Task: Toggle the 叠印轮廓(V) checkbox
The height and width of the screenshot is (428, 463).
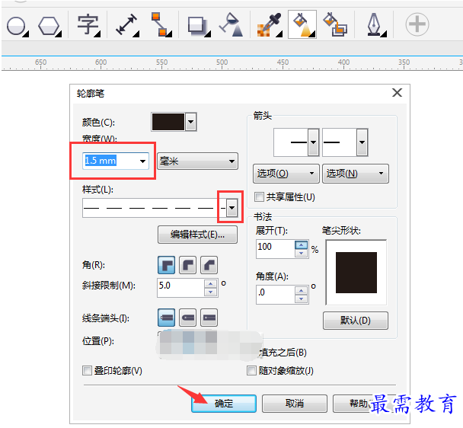Action: 87,370
